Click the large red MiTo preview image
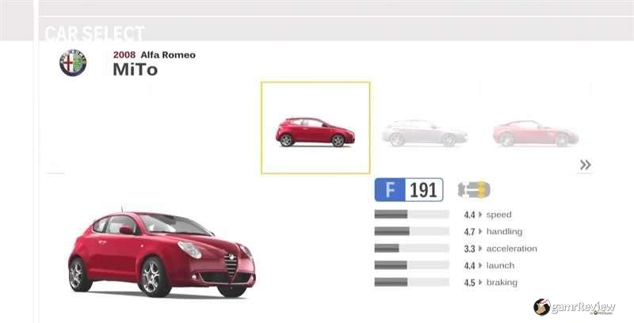Viewport: 634px width, 323px height. pyautogui.click(x=162, y=254)
